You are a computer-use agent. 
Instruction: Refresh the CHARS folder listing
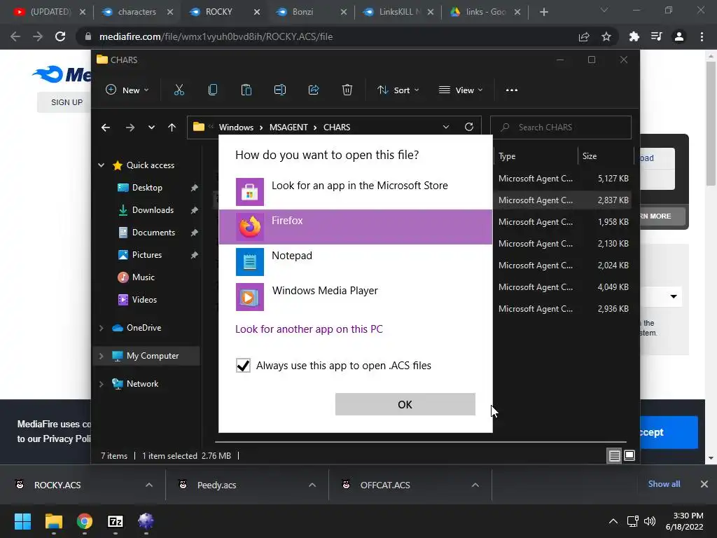pyautogui.click(x=469, y=127)
